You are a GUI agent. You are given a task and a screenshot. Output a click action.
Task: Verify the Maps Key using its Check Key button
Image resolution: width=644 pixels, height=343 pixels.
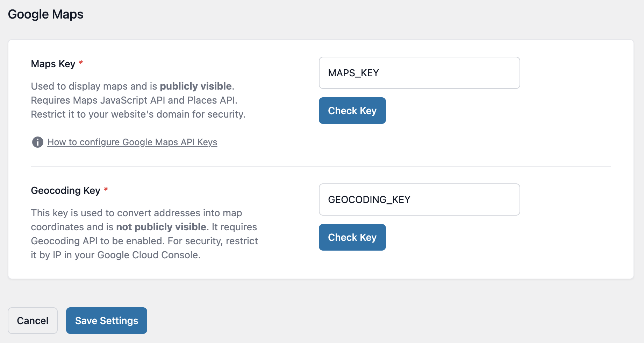352,110
